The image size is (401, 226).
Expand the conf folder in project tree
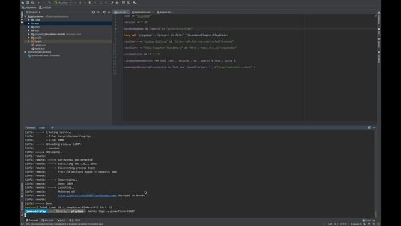[x=29, y=27]
